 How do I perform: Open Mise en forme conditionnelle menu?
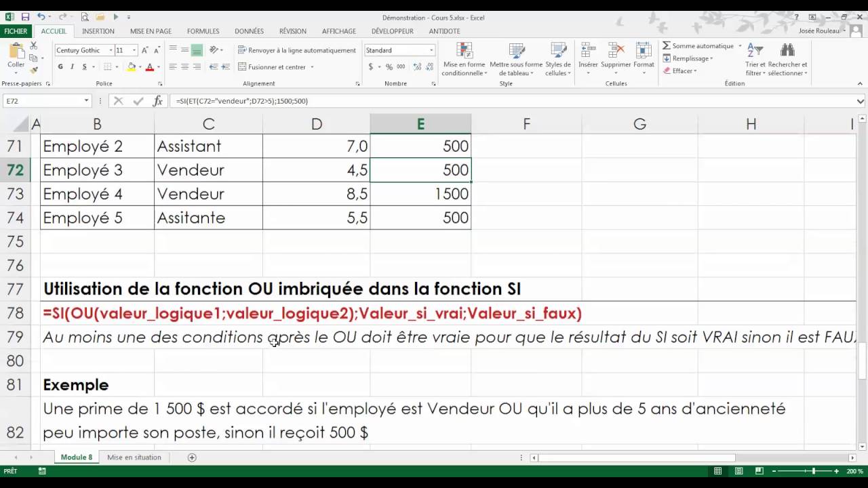(x=464, y=59)
